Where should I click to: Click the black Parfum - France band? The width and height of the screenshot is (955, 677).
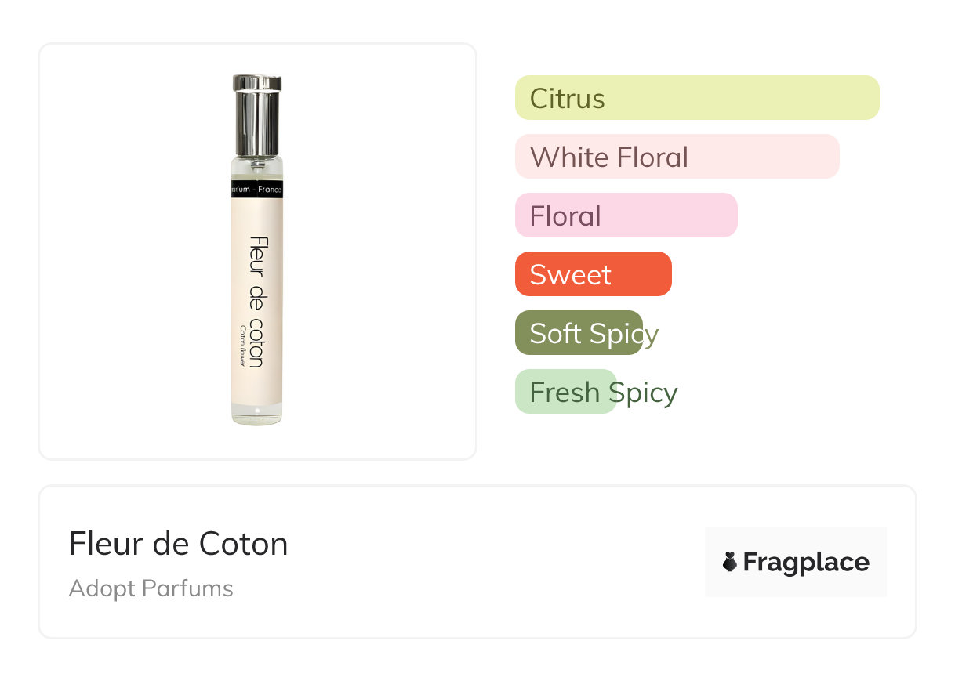[x=257, y=190]
